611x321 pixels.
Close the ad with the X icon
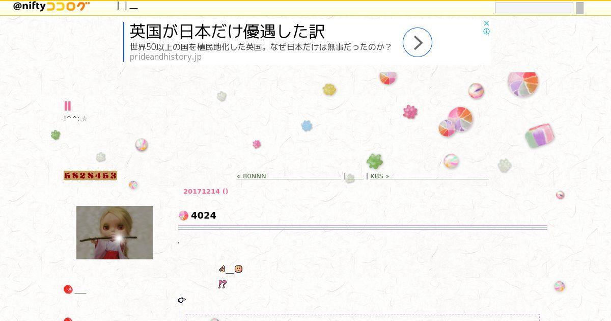click(x=486, y=23)
